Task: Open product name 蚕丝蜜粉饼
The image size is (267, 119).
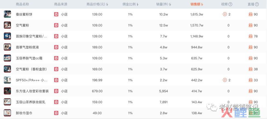Action: click(24, 14)
